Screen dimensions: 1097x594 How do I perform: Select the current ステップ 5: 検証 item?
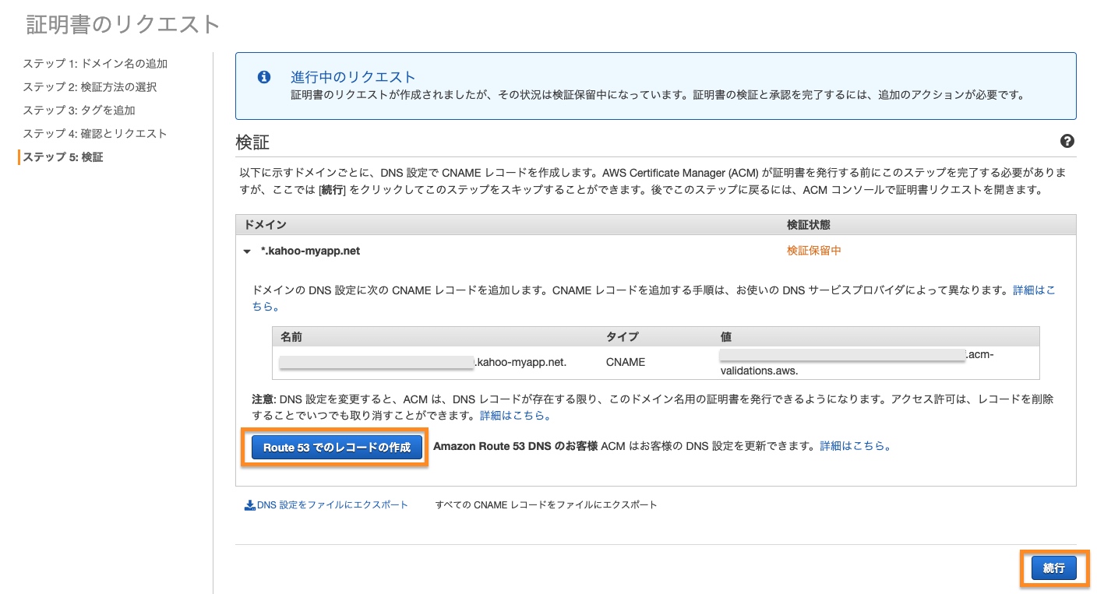[x=62, y=157]
